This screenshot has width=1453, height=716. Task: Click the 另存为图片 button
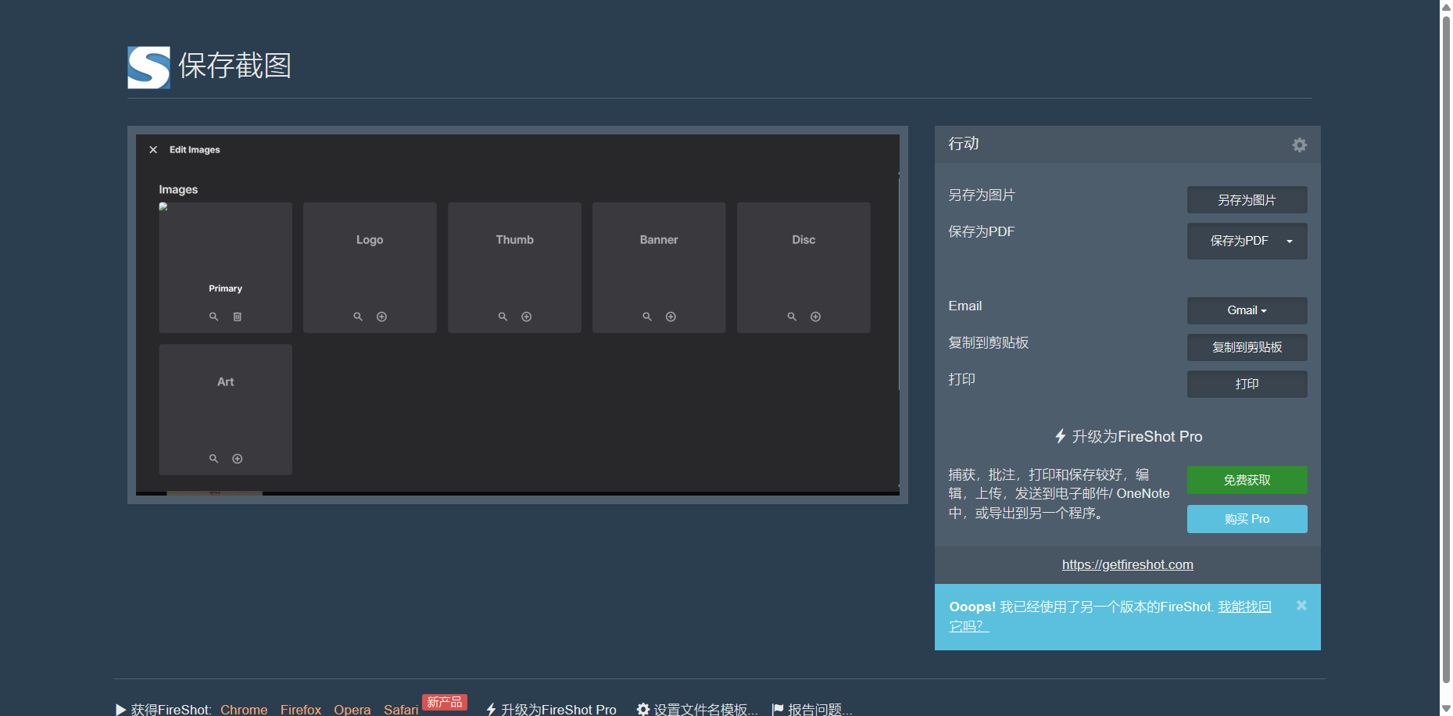[1247, 200]
